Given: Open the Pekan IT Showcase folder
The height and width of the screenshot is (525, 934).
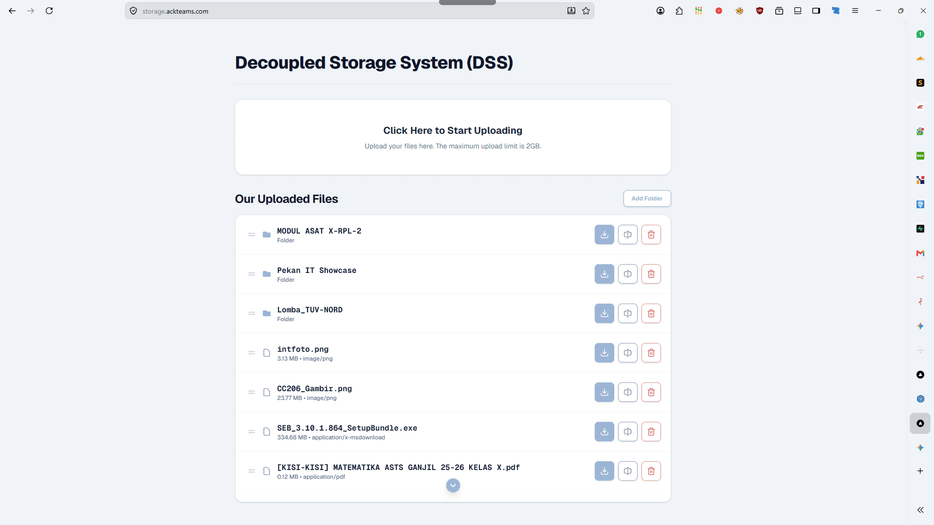Looking at the screenshot, I should [316, 271].
